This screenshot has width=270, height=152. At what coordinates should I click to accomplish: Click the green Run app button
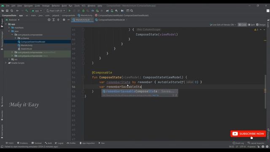click(x=70, y=11)
